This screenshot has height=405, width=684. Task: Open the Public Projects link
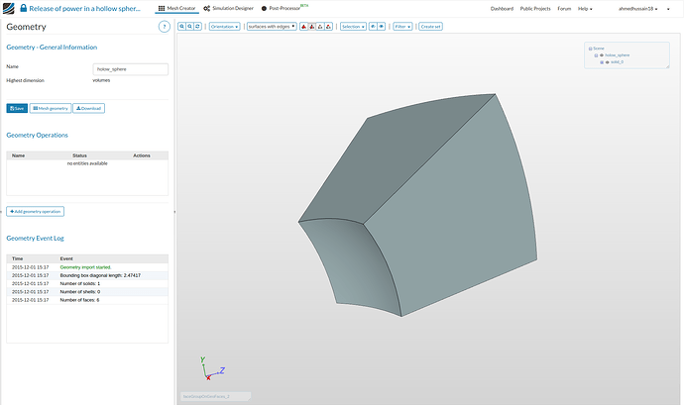[535, 8]
